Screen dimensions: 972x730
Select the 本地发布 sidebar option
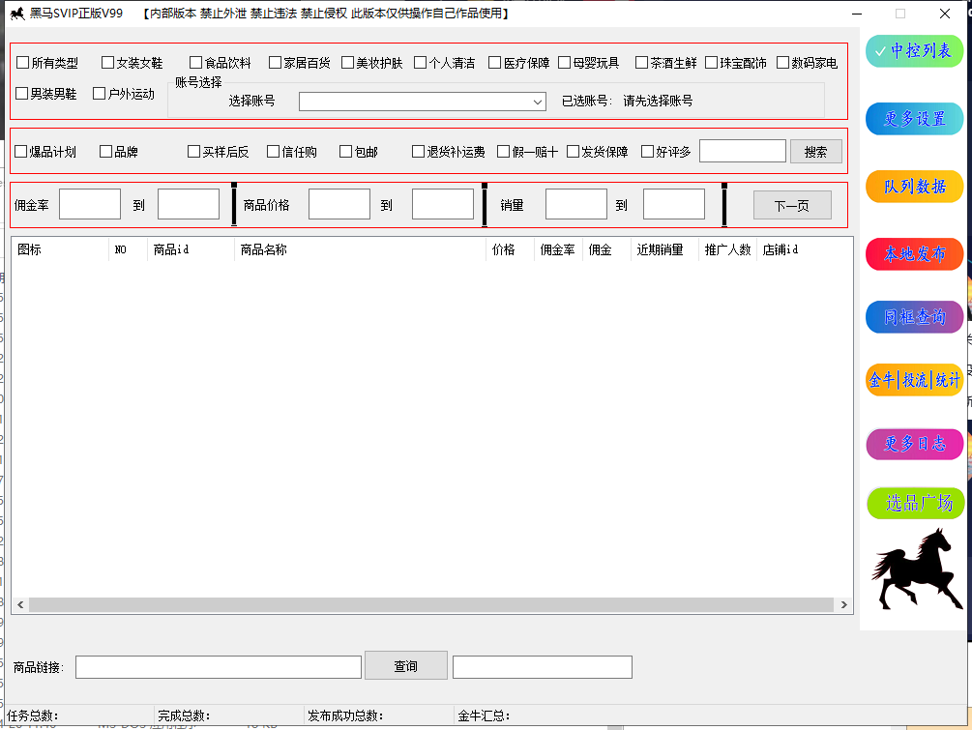pyautogui.click(x=915, y=254)
